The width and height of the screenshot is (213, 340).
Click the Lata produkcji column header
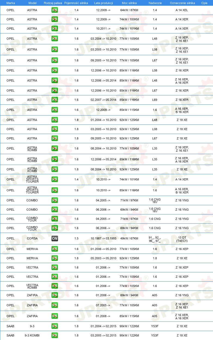pyautogui.click(x=104, y=3)
